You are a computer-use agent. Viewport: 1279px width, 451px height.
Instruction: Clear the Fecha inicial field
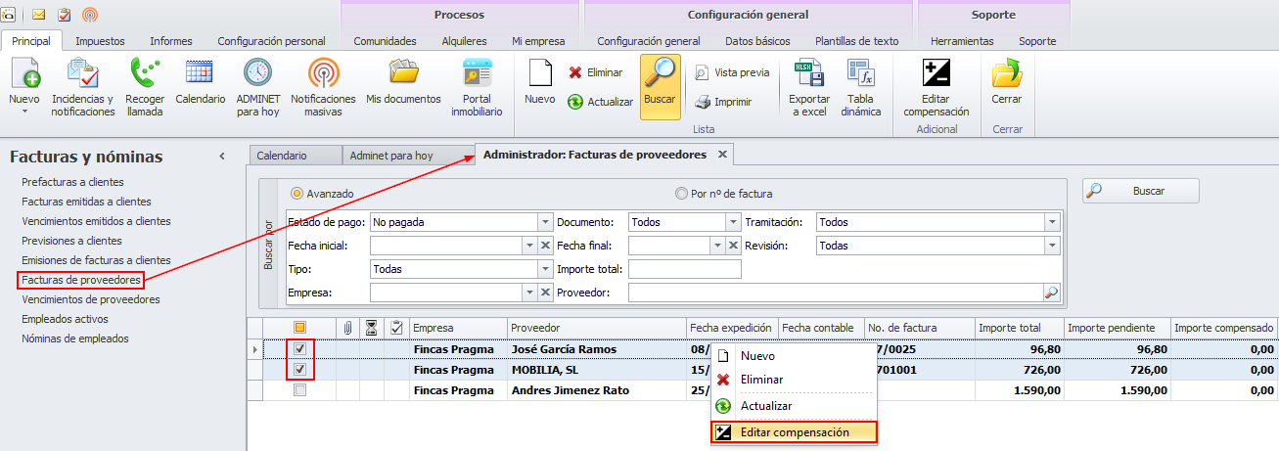(x=546, y=246)
